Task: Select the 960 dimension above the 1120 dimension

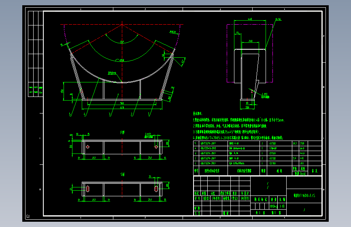Action: [122, 103]
